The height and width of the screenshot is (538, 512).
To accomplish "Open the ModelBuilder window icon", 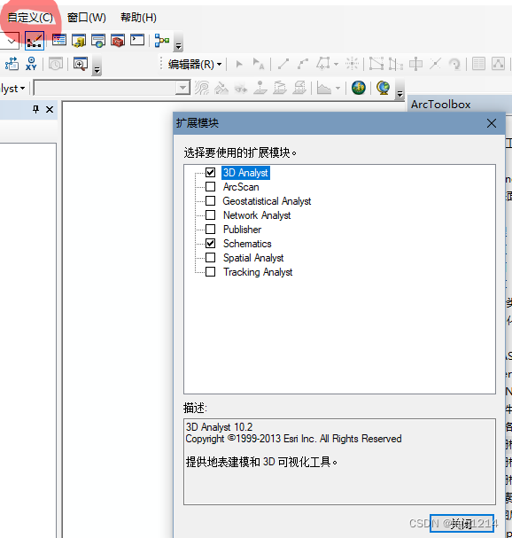I will (162, 41).
